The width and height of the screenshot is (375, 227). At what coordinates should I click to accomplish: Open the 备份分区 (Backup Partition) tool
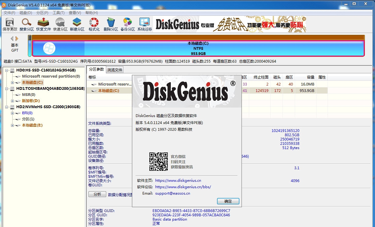point(128,24)
